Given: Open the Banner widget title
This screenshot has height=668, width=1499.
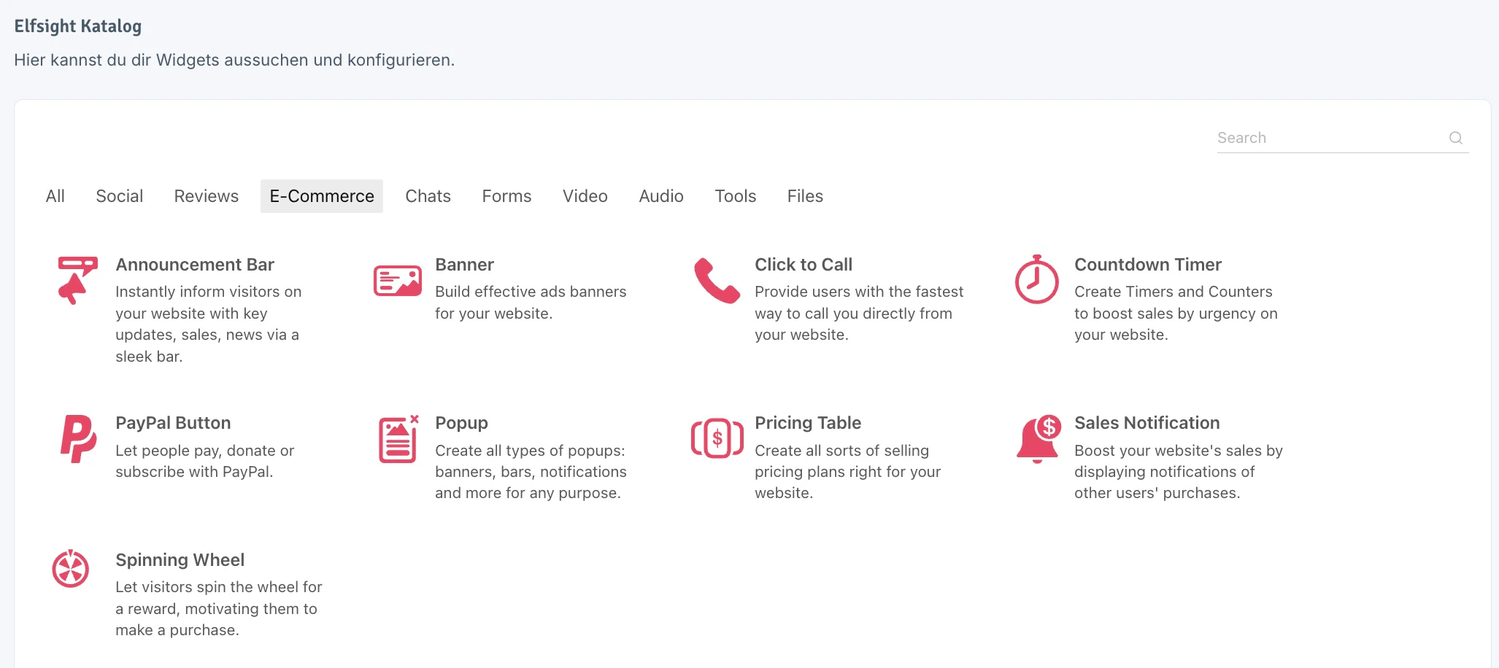Looking at the screenshot, I should (x=465, y=265).
